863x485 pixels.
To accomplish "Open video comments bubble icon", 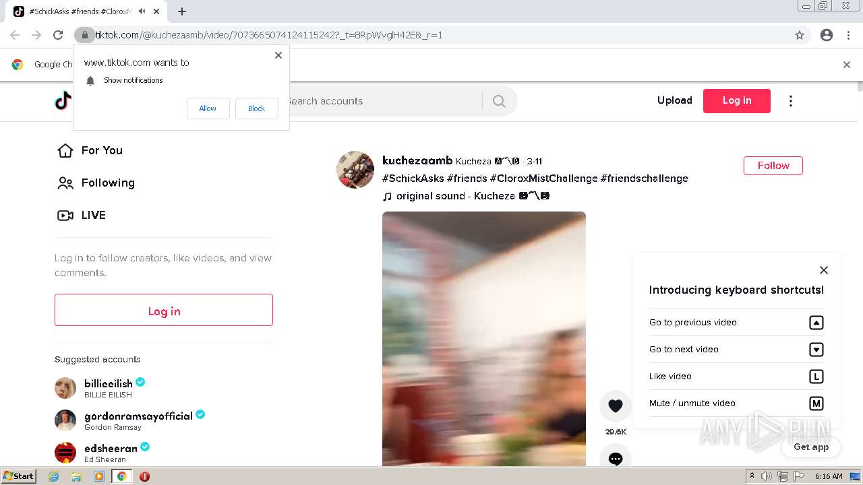I will coord(615,458).
